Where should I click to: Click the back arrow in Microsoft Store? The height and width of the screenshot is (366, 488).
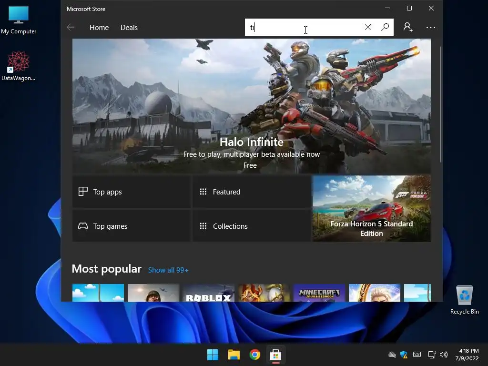(71, 27)
